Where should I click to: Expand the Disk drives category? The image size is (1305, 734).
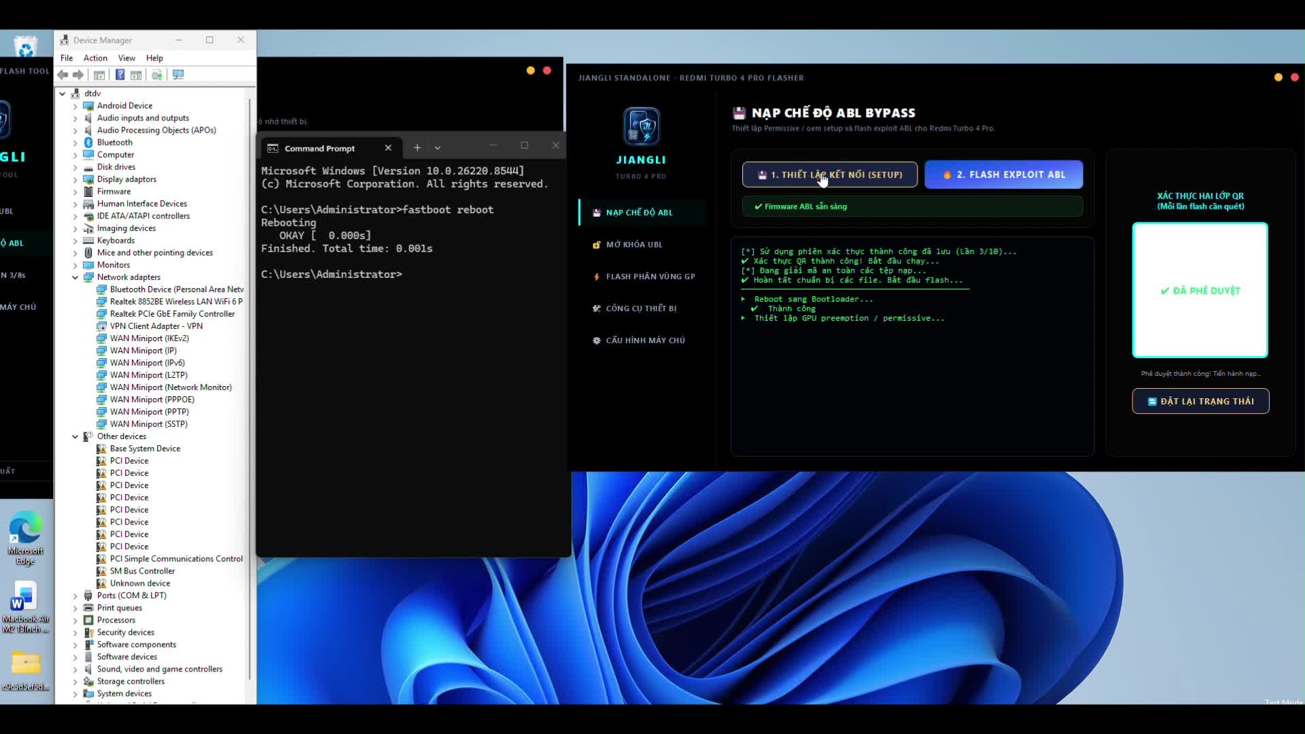point(75,167)
